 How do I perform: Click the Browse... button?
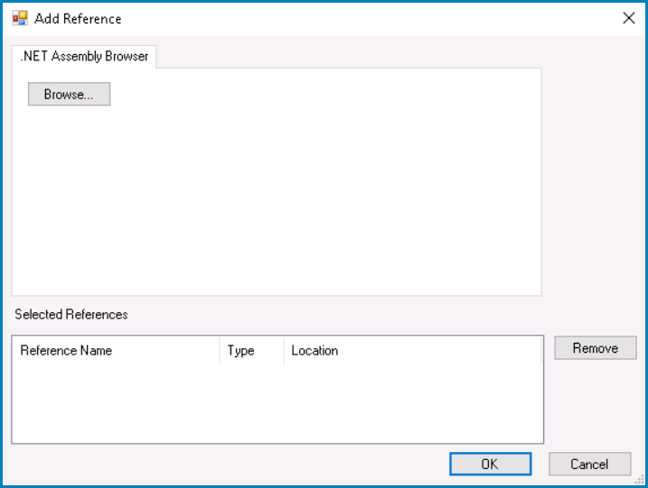(x=69, y=95)
